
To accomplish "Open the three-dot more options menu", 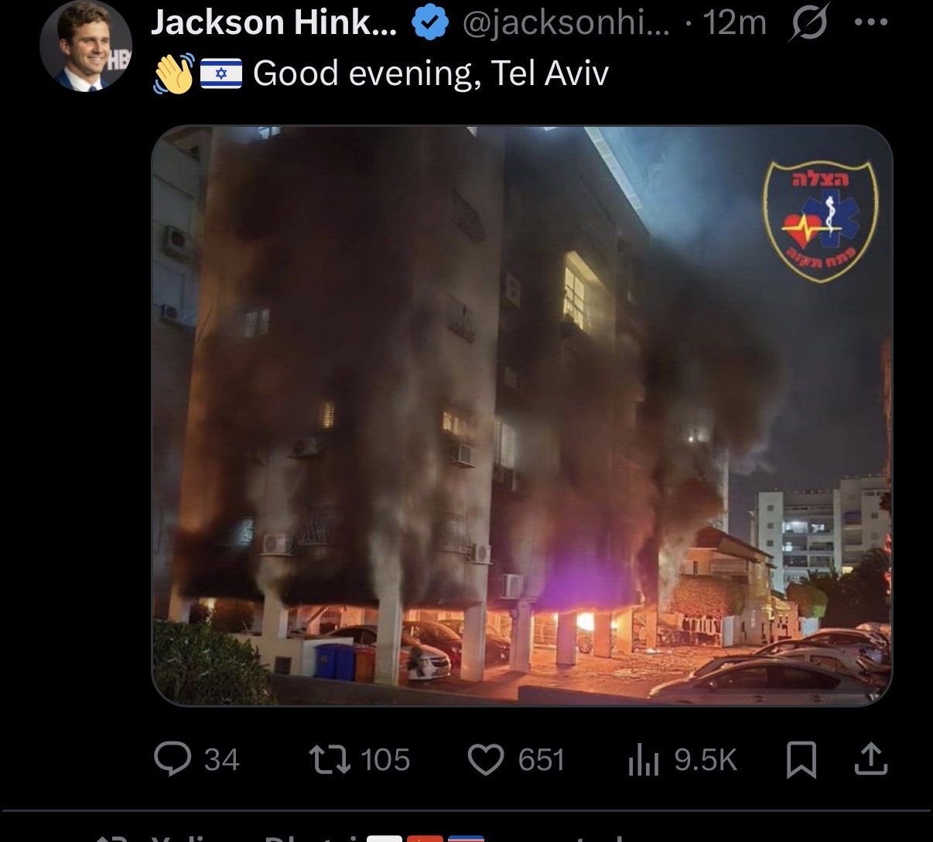I will [x=871, y=22].
